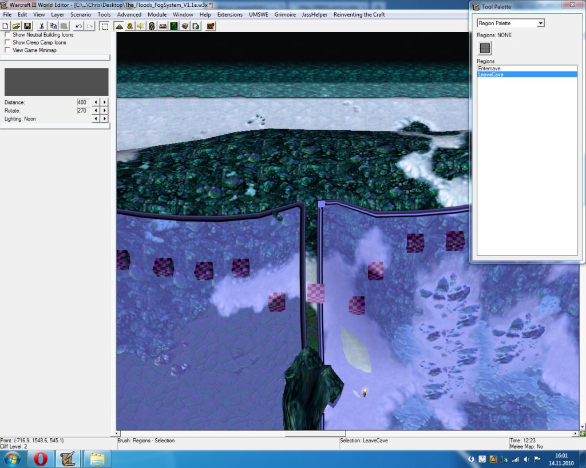Switch Lighting to next option
586x468 pixels.
(x=105, y=119)
